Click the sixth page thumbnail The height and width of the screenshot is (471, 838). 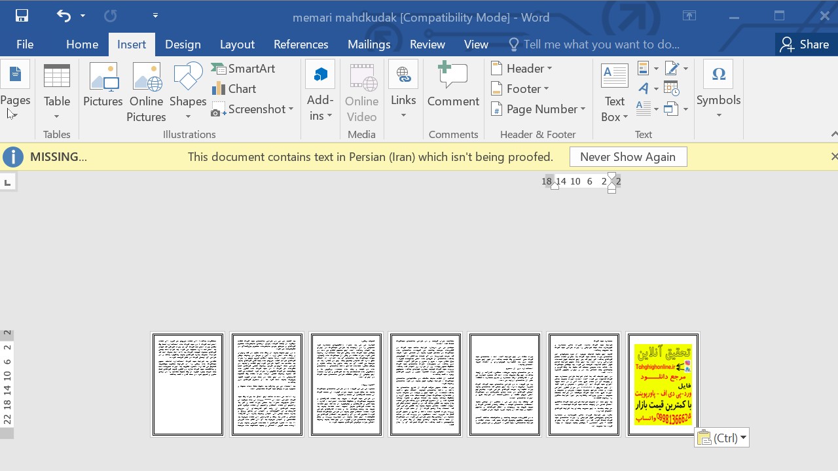(x=584, y=384)
